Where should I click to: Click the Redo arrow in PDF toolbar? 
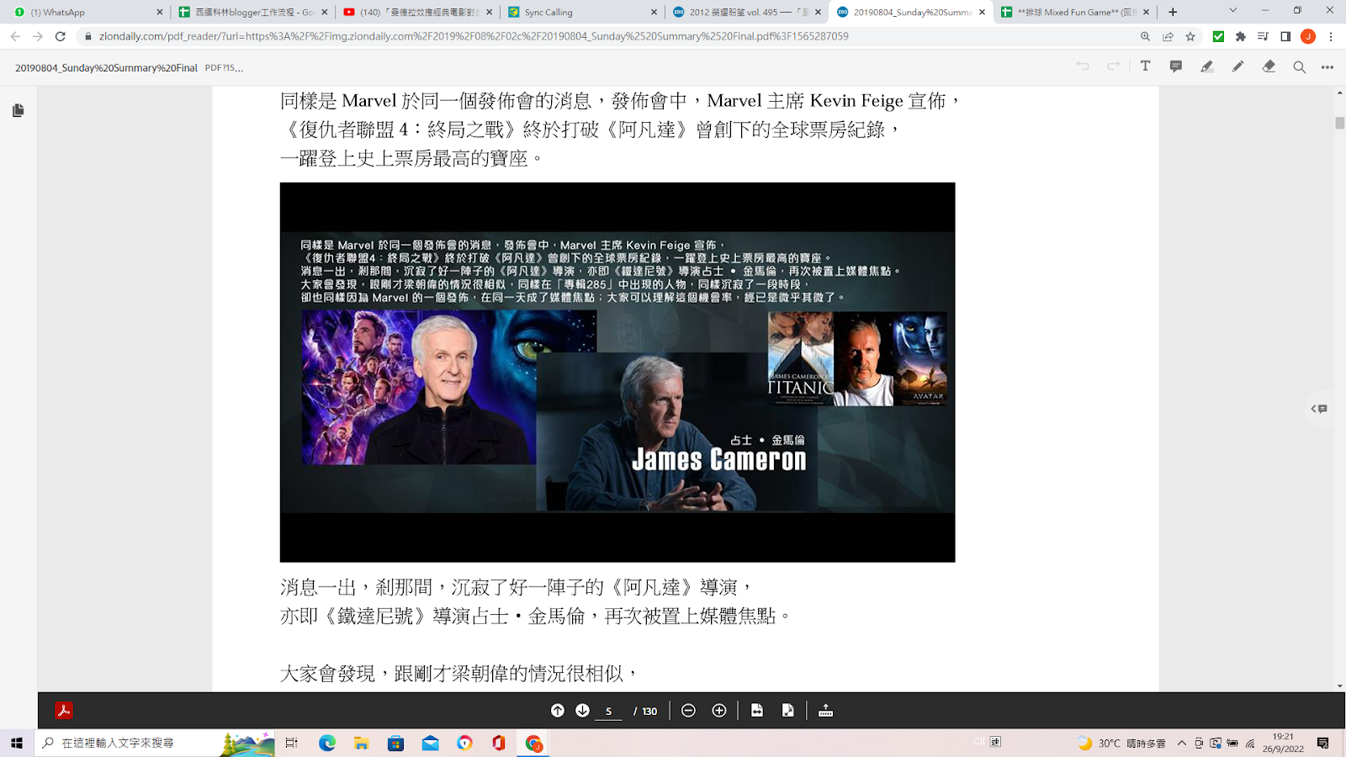point(1113,66)
